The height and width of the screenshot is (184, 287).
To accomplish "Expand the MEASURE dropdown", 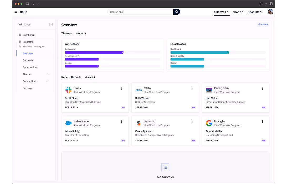I will (x=255, y=12).
